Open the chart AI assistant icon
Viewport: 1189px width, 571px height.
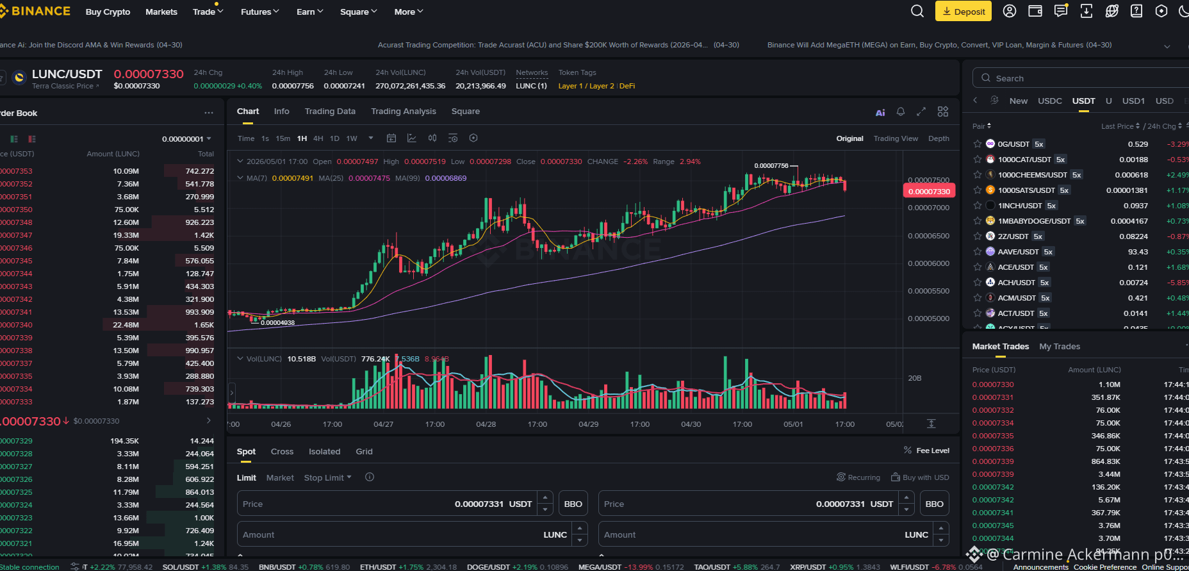(x=880, y=112)
